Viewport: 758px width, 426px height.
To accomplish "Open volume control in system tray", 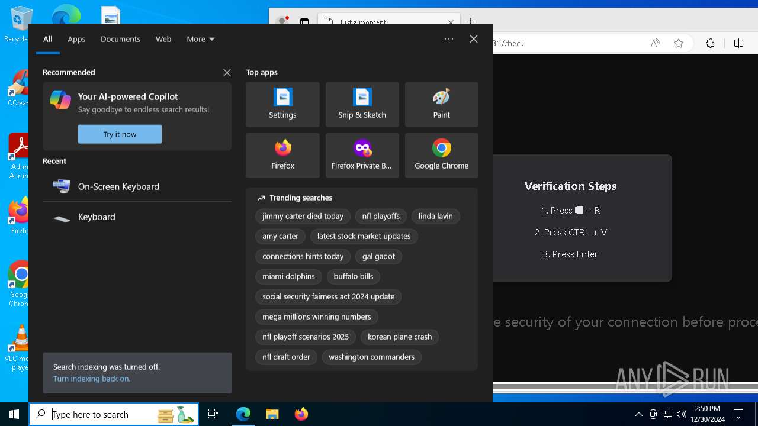I will (x=682, y=414).
